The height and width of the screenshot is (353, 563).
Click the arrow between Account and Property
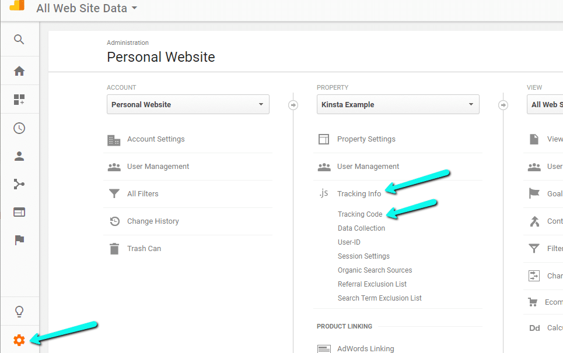(293, 105)
